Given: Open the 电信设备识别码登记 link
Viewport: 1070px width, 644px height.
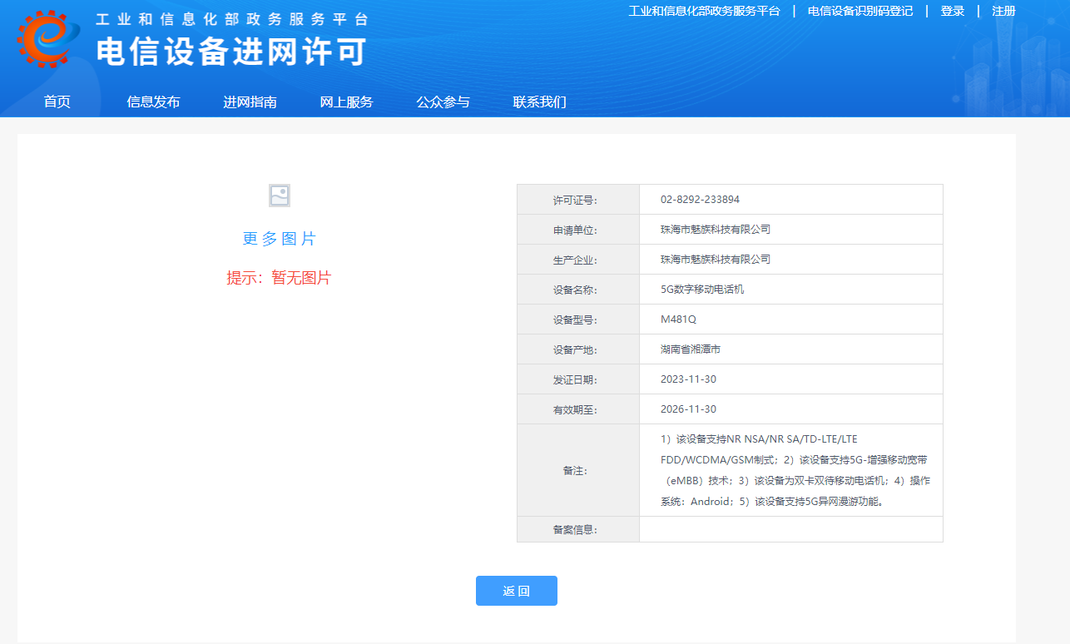Looking at the screenshot, I should click(x=859, y=11).
